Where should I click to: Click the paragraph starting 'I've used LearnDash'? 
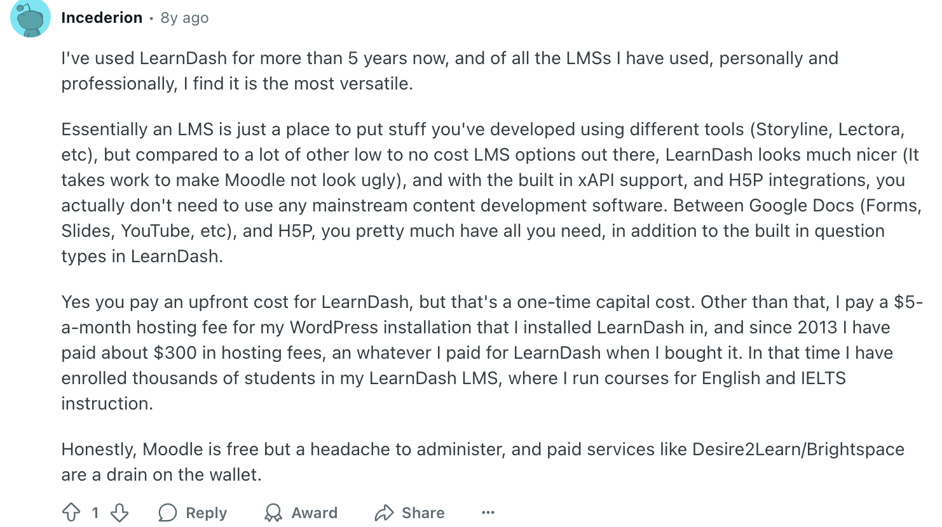[x=449, y=71]
